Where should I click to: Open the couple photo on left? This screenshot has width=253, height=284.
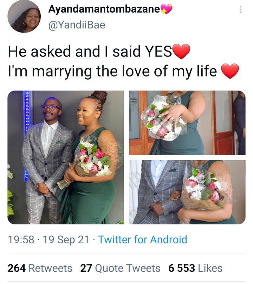[x=66, y=157]
